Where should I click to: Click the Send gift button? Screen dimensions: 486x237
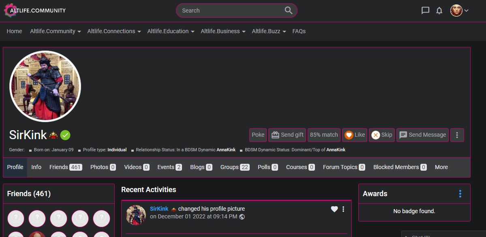pos(287,135)
